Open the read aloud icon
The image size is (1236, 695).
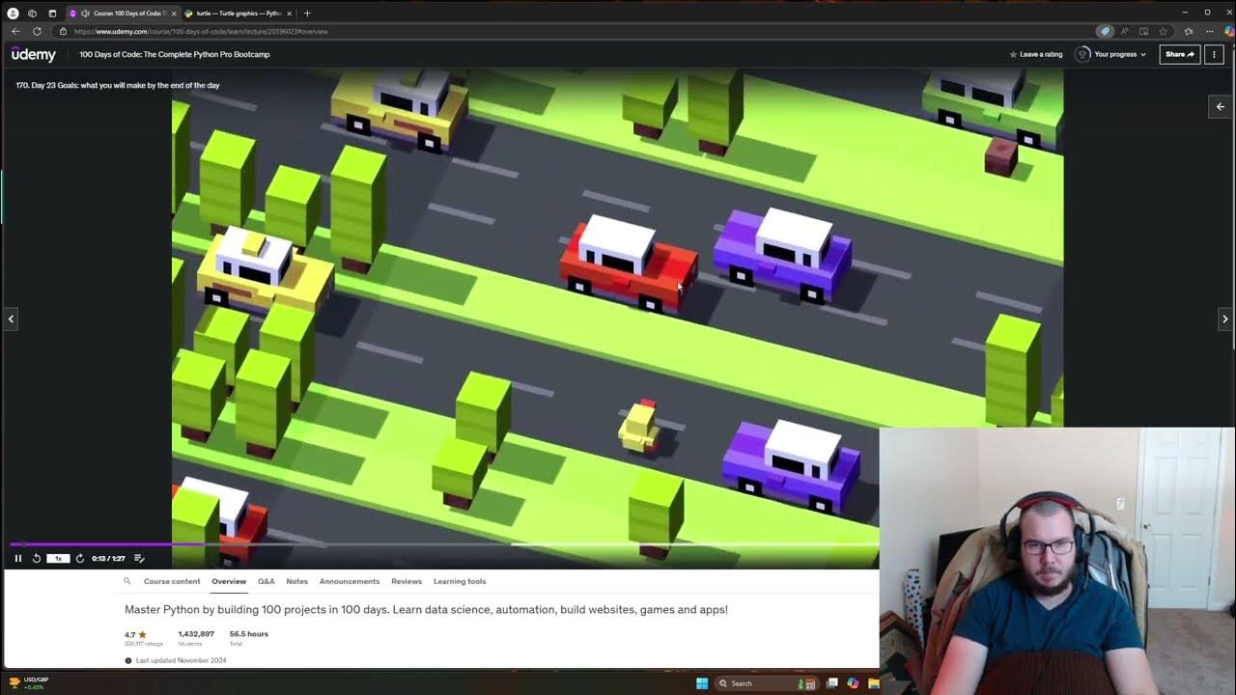(1124, 31)
